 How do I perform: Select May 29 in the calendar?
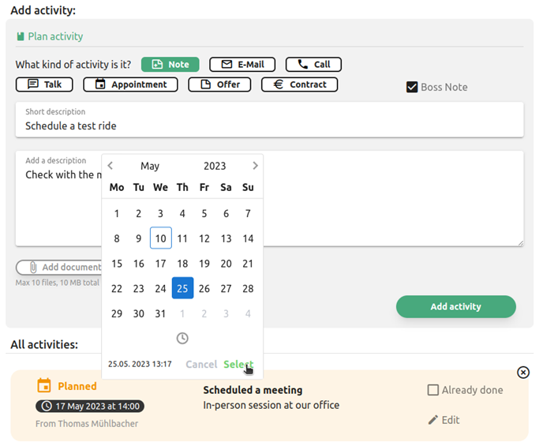pos(117,313)
